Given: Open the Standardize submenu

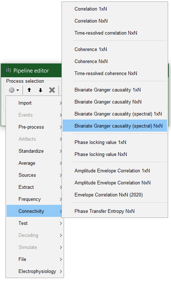Looking at the screenshot, I should pyautogui.click(x=34, y=151).
